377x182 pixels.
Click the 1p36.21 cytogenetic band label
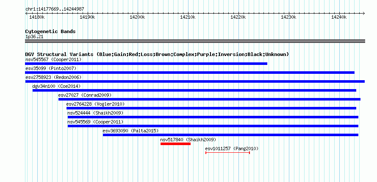point(34,37)
